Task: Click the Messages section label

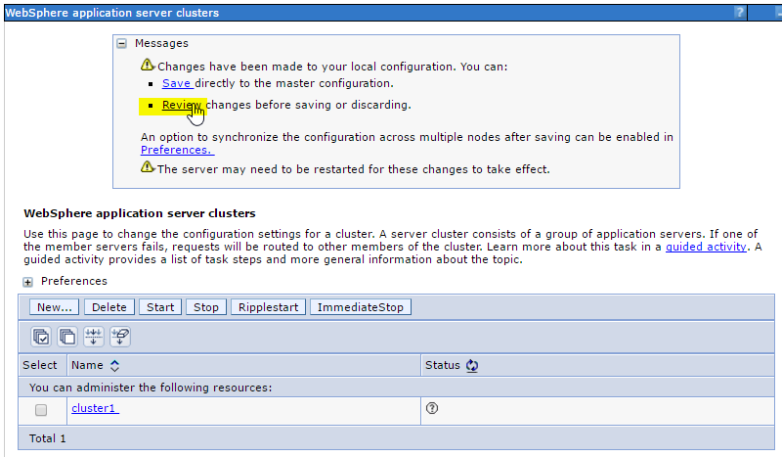Action: [x=161, y=43]
